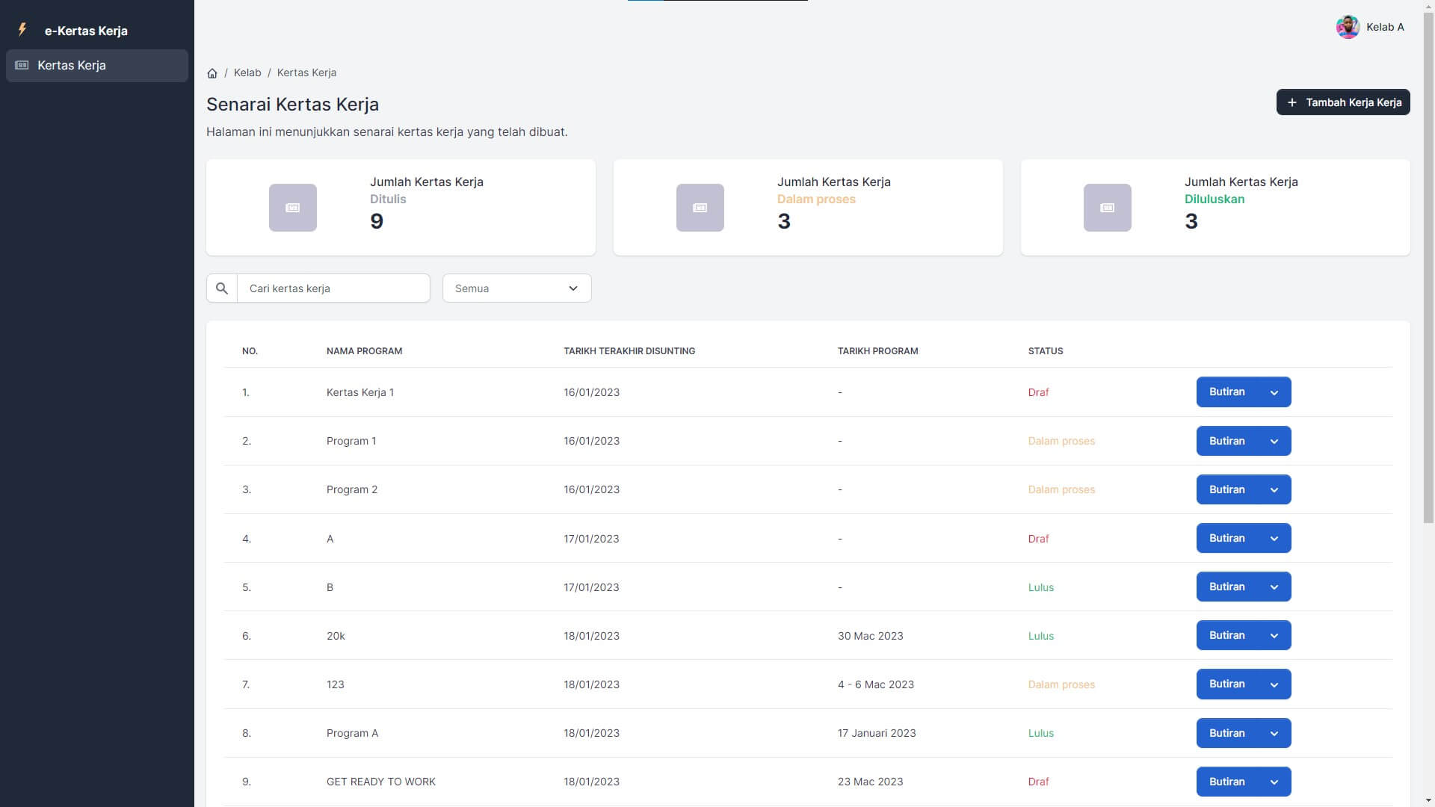Screen dimensions: 1435x807
Task: Open Butiran for Program 1
Action: tap(1226, 441)
